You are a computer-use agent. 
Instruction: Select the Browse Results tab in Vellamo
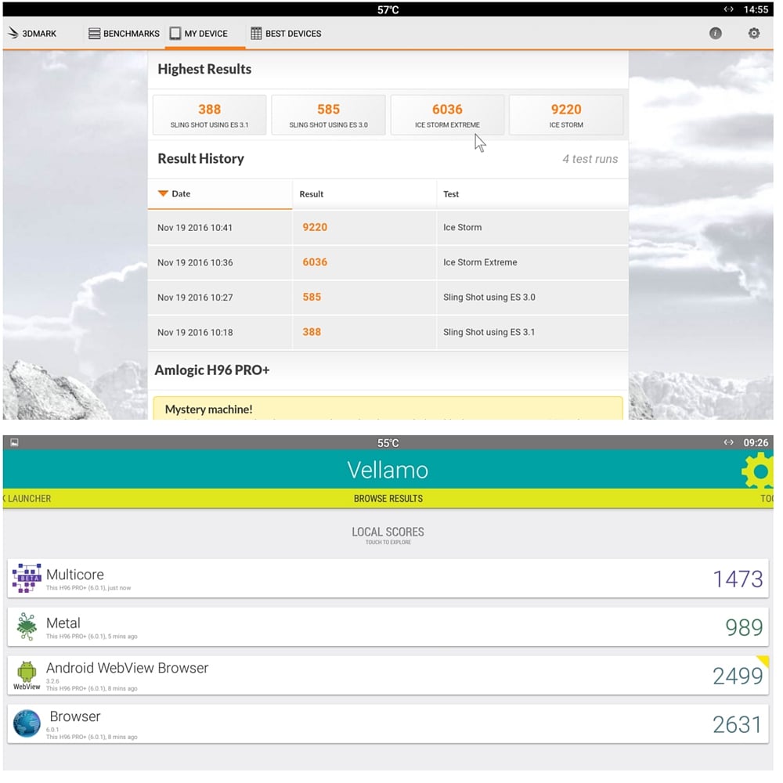pyautogui.click(x=388, y=498)
